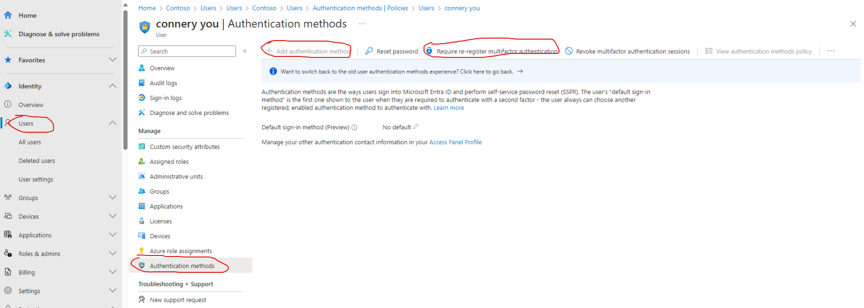Open Deleted users in sidebar
Viewport: 864px width, 308px height.
pos(37,161)
